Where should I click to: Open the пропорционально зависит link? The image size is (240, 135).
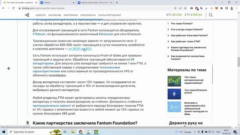(x=52, y=106)
